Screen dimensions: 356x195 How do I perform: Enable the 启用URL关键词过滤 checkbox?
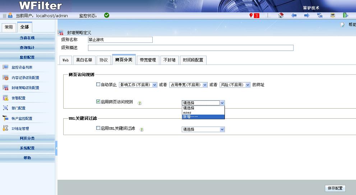pyautogui.click(x=98, y=128)
